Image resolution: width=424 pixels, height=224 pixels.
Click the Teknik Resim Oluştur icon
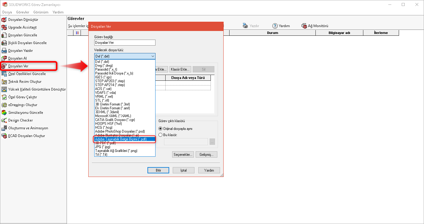pos(4,82)
